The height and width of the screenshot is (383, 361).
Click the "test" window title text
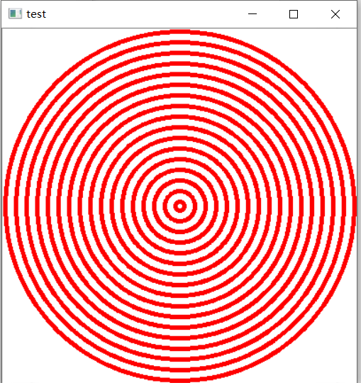tap(36, 14)
